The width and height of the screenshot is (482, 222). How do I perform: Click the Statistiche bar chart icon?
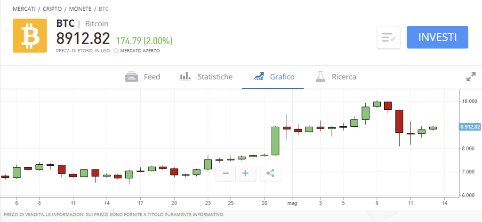pos(185,77)
